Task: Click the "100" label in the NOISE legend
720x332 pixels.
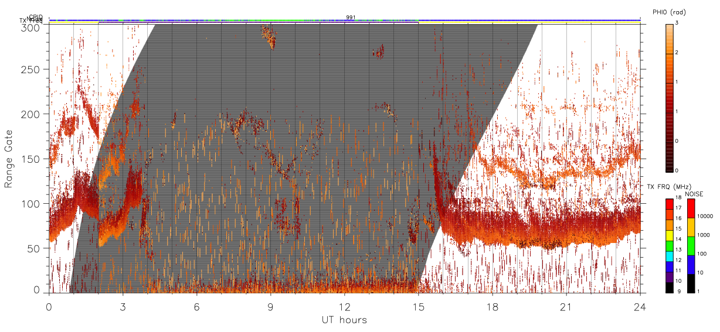Action: (x=701, y=254)
